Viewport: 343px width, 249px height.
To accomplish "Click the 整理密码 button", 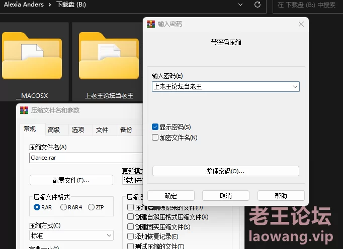I will (x=225, y=171).
